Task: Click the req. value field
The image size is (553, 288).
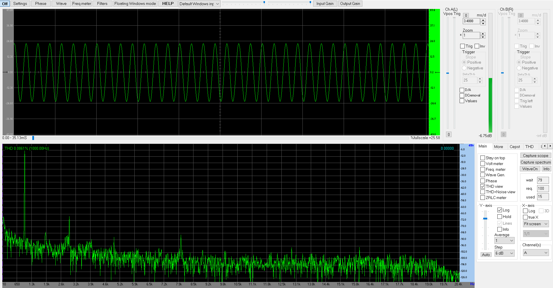Action: click(543, 189)
